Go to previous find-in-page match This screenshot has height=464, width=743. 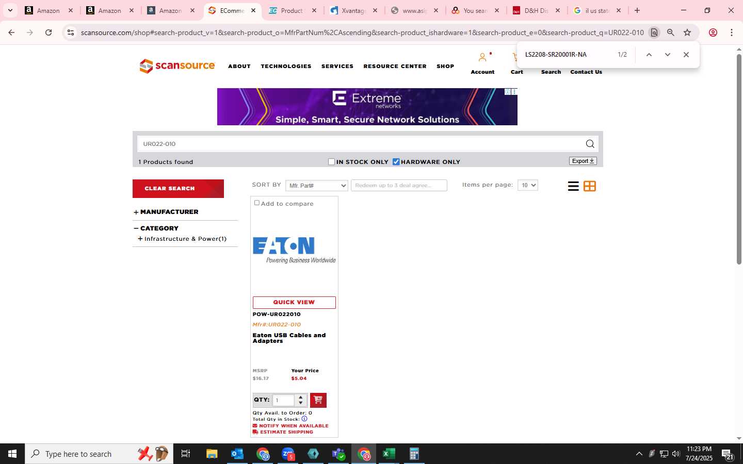(649, 55)
